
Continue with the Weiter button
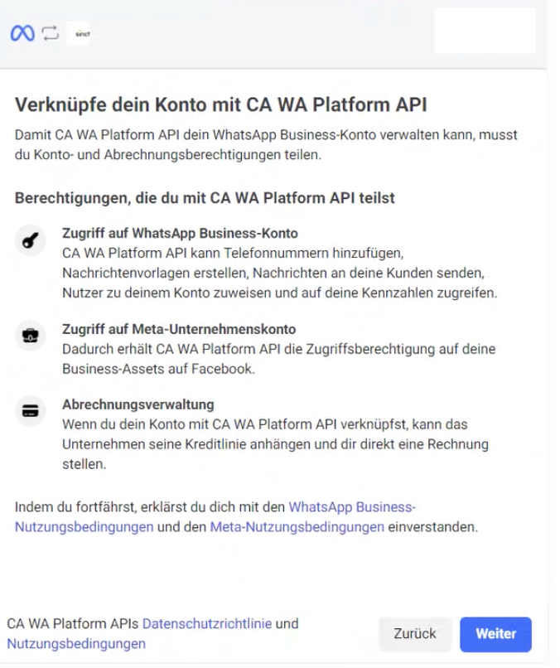click(495, 634)
